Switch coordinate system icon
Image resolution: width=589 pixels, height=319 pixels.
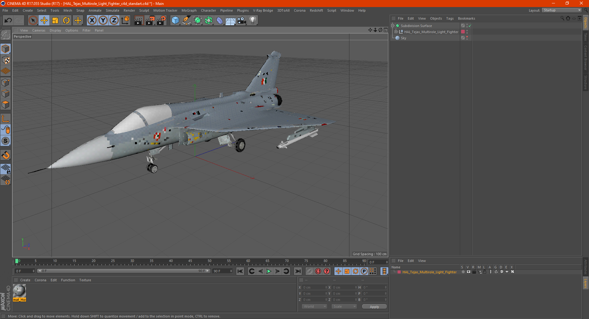[125, 21]
